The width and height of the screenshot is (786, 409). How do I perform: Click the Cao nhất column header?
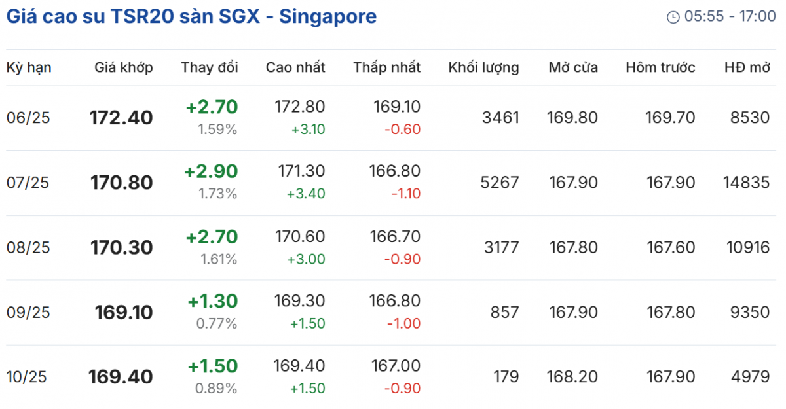[x=295, y=67]
